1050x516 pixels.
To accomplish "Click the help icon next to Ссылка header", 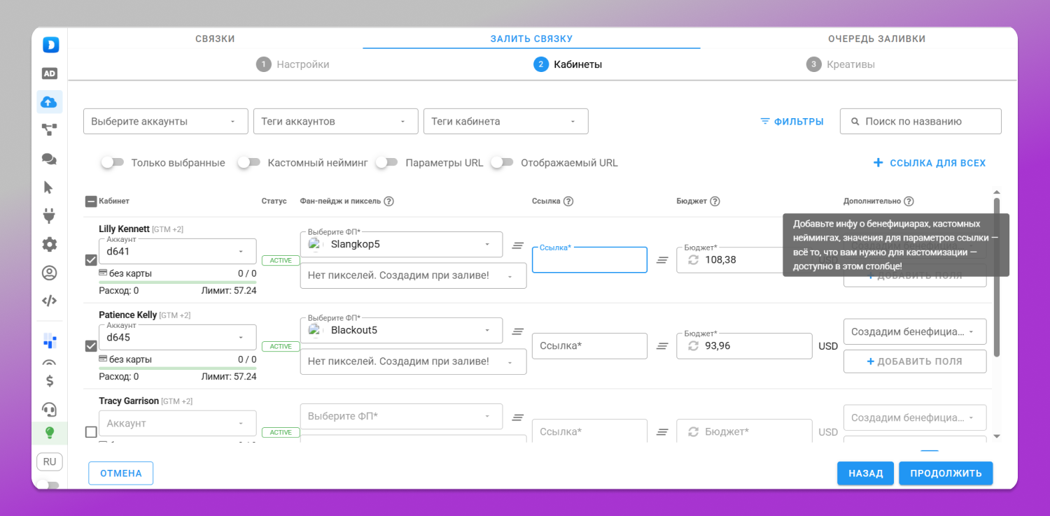I will (x=568, y=201).
